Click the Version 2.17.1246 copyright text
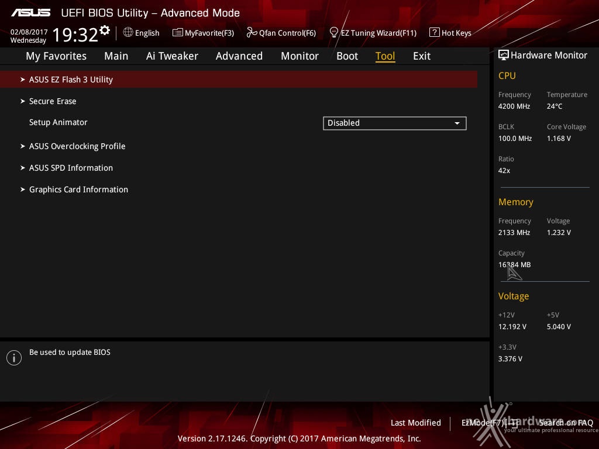This screenshot has height=449, width=599. pyautogui.click(x=299, y=438)
